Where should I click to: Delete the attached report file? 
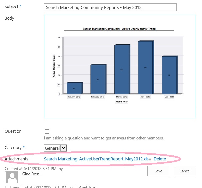(x=160, y=159)
